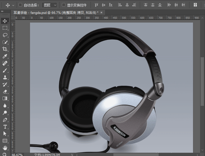Enable the 自动选择 checkbox
This screenshot has height=156, width=205.
20,5
